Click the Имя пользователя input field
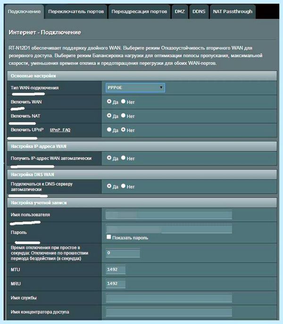 (x=169, y=215)
